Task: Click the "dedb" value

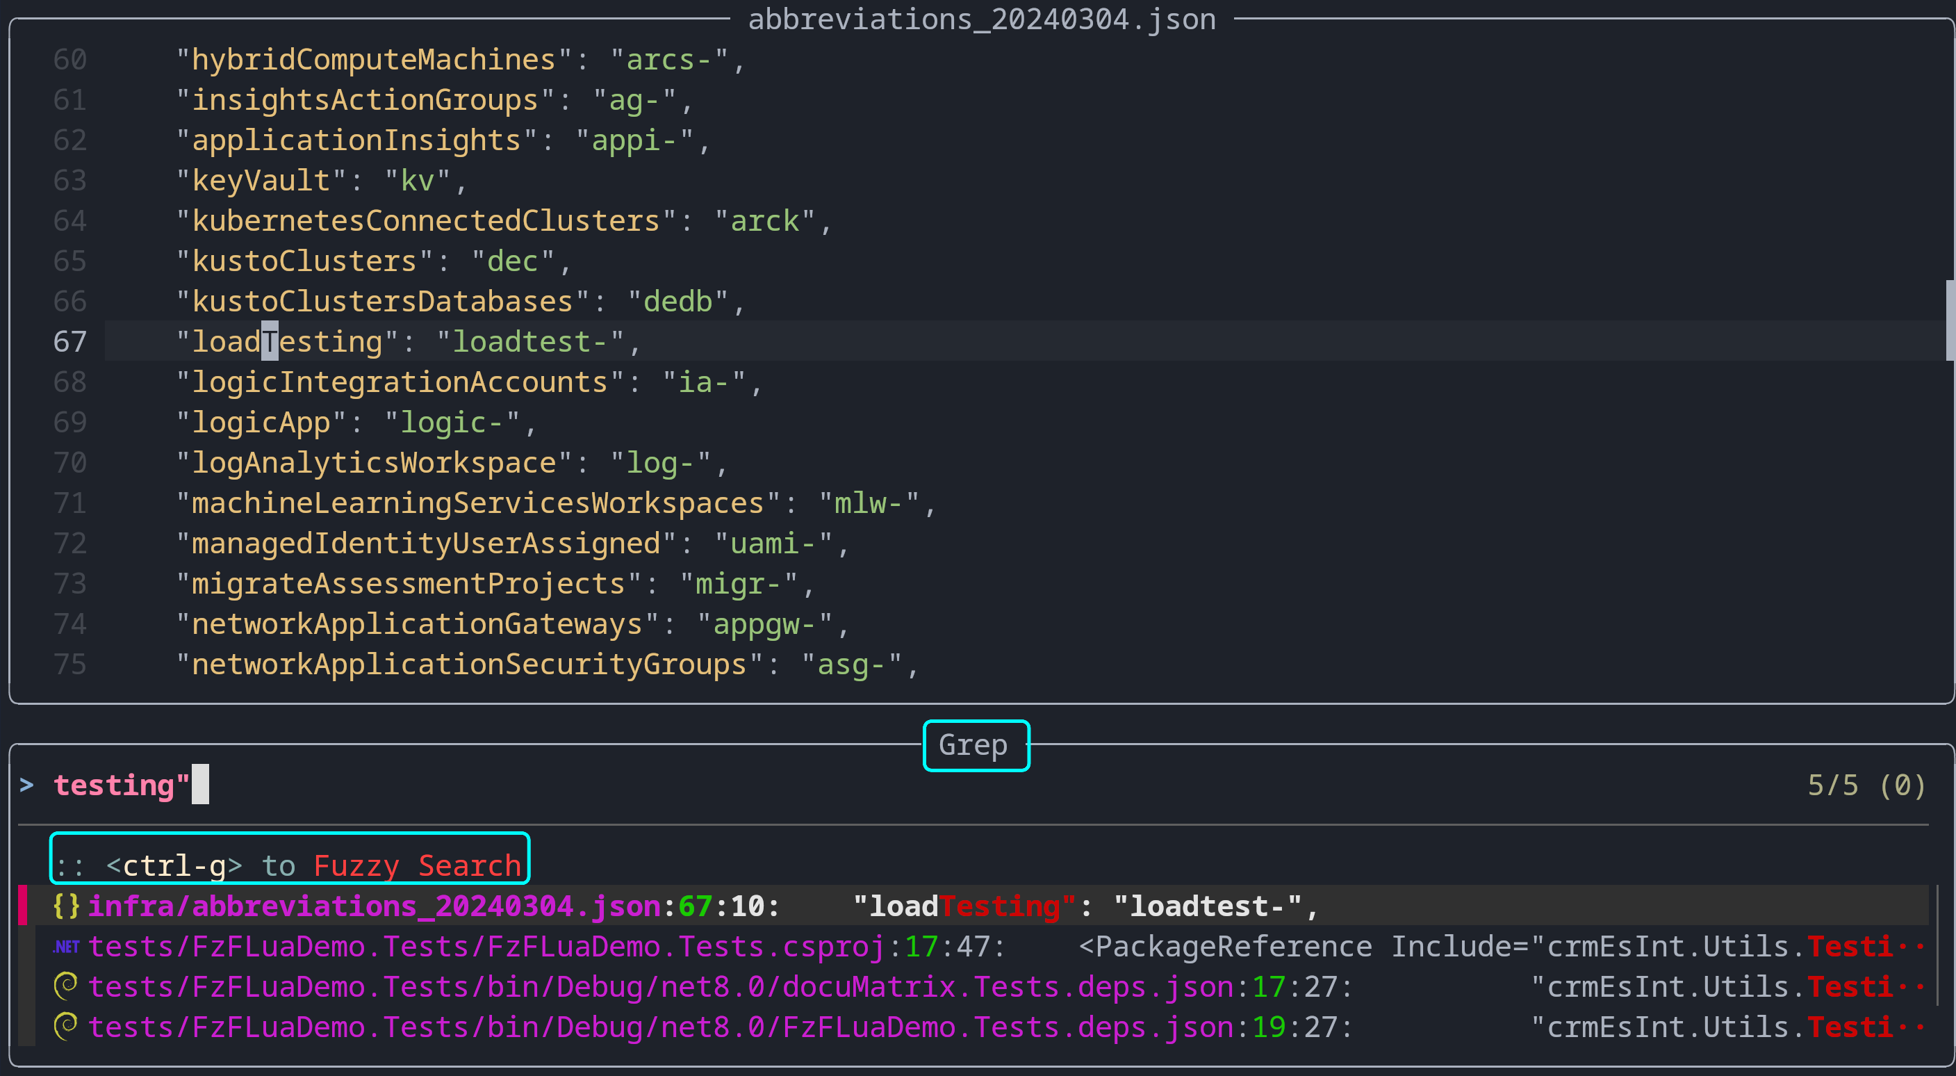Action: coord(678,301)
